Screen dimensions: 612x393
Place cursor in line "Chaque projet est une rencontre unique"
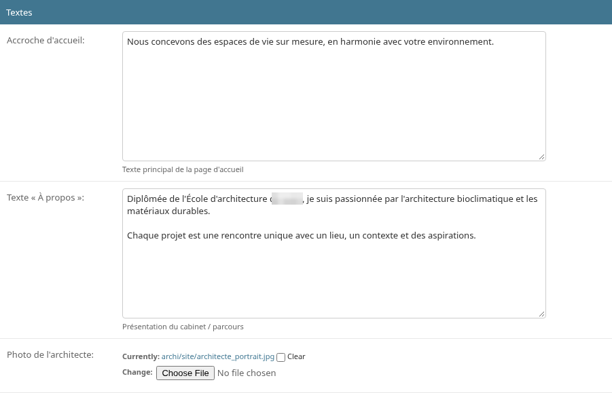coord(302,236)
